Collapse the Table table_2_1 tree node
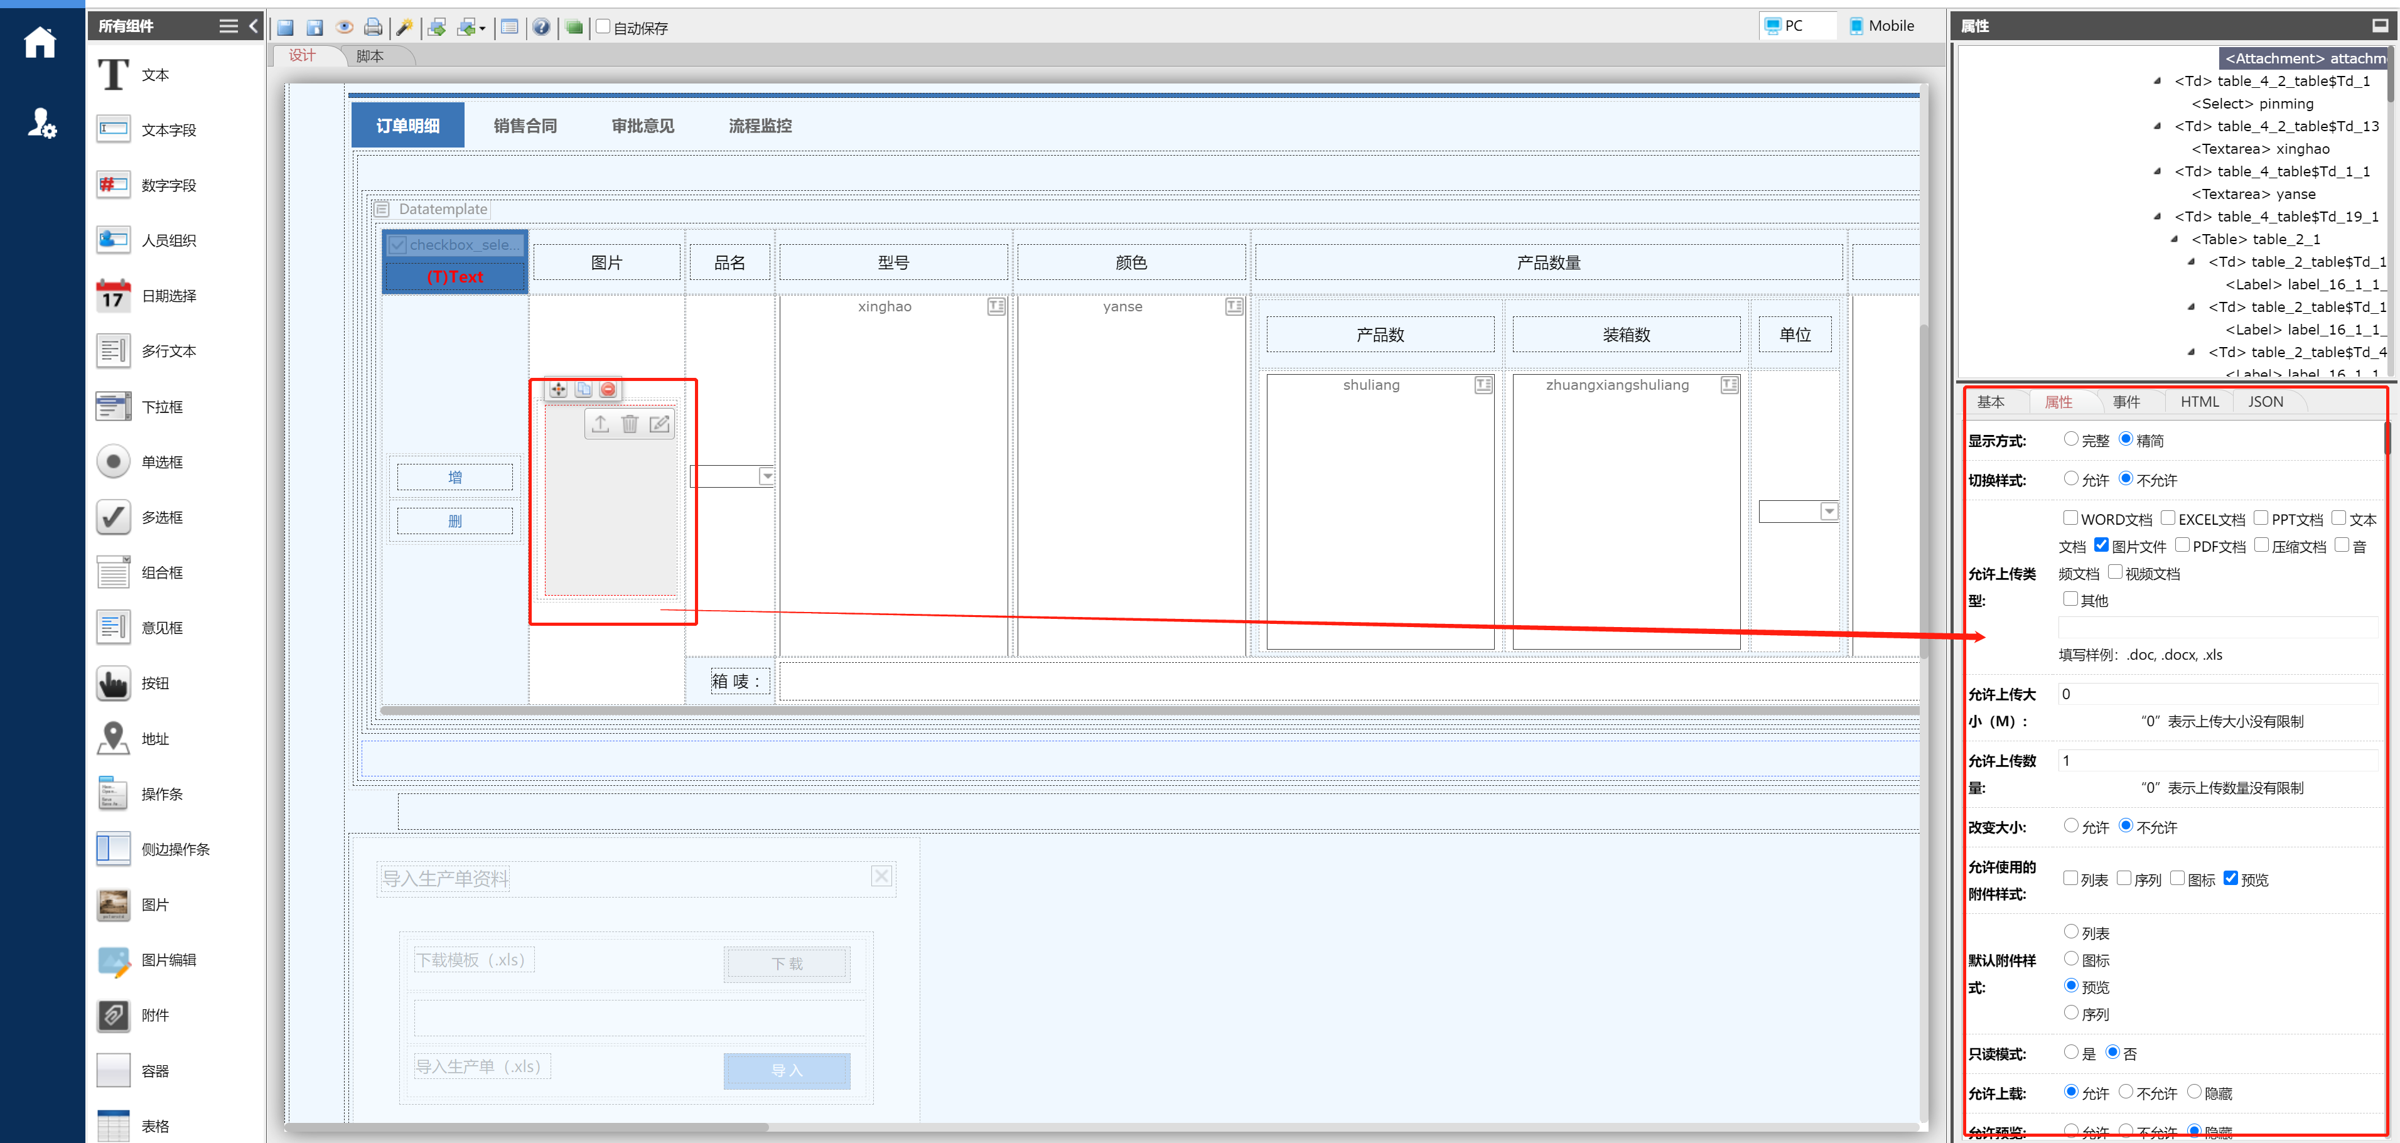Screen dimensions: 2400x1143 (x=2175, y=239)
